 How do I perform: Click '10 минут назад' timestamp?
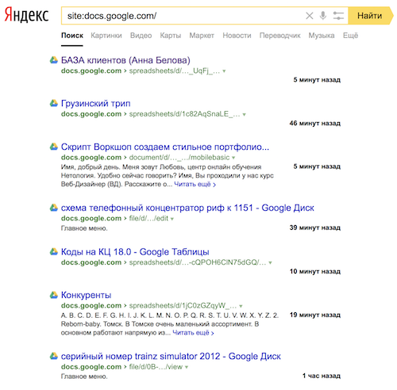[x=315, y=271]
